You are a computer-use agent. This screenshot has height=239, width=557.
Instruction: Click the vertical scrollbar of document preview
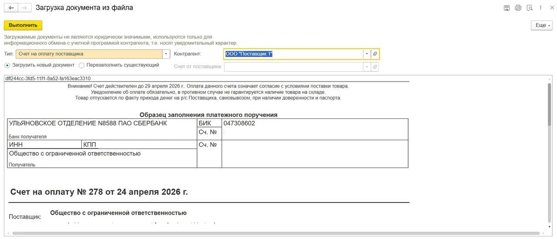coord(549,104)
